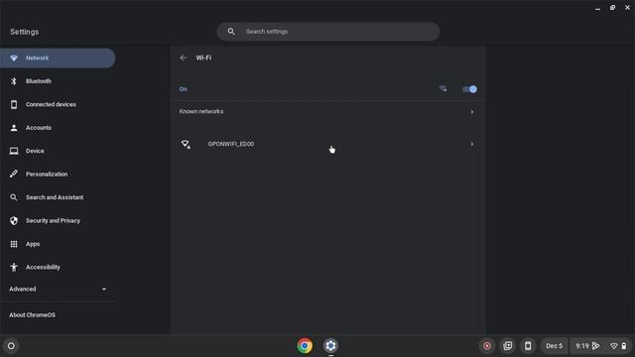Viewport: 635px width, 357px height.
Task: Click the Security and Privacy shield icon
Action: (14, 220)
